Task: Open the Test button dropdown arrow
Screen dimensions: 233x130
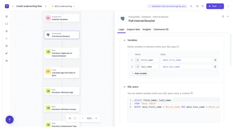Action: pos(221,6)
